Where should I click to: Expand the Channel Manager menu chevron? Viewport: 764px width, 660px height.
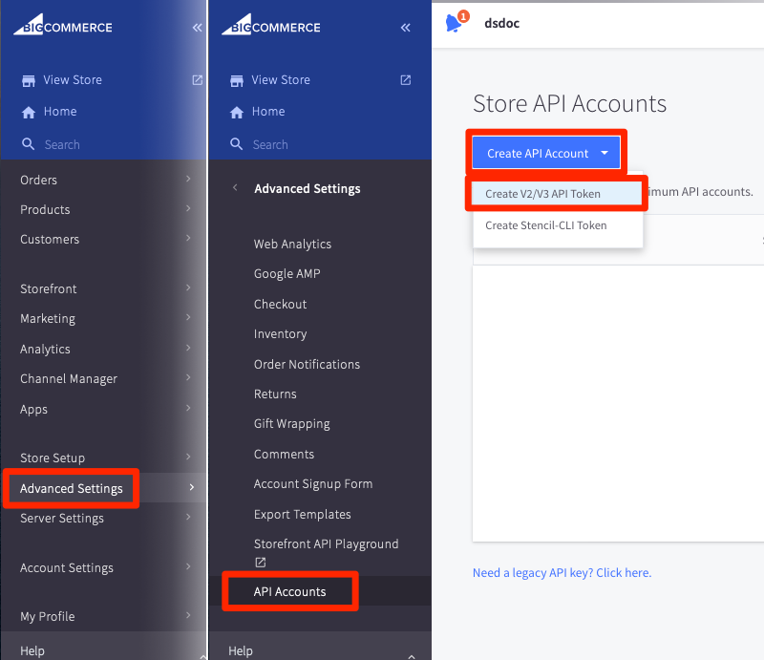[188, 377]
